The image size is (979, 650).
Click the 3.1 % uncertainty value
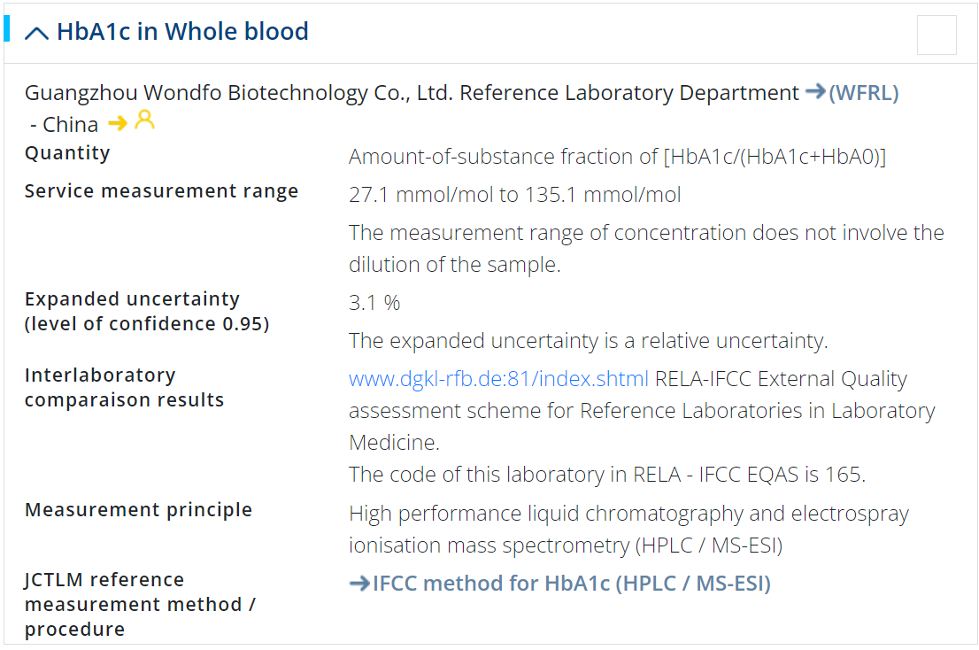click(374, 303)
